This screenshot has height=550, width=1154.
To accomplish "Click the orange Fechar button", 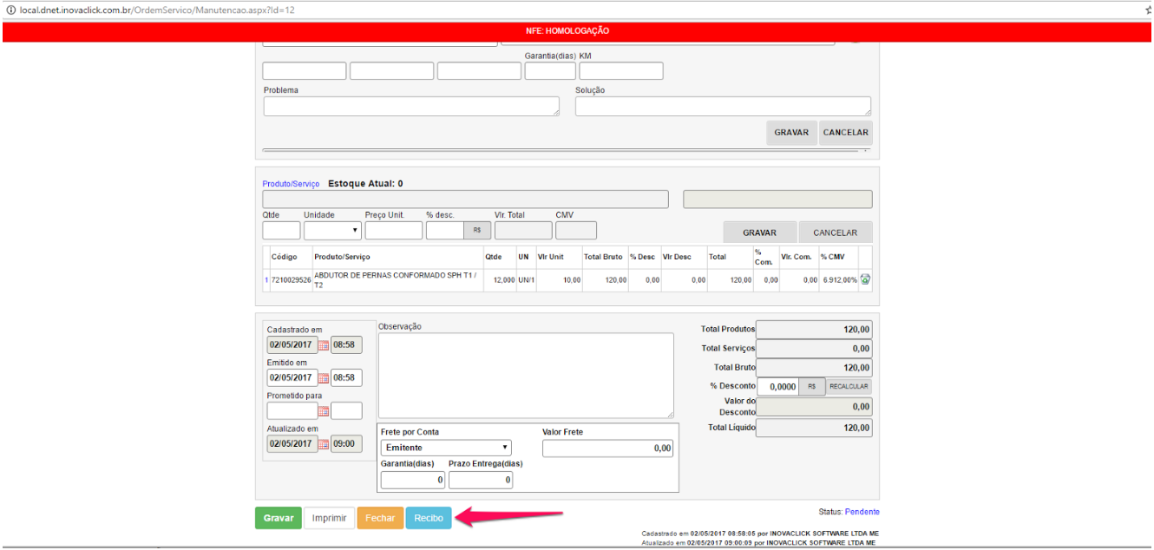I will pos(380,518).
